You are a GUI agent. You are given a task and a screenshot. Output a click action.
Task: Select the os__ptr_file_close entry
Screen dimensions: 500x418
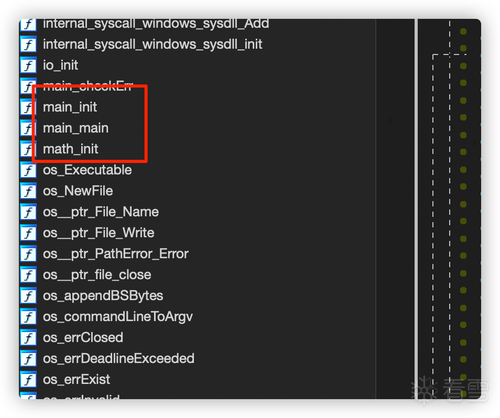[x=97, y=275]
